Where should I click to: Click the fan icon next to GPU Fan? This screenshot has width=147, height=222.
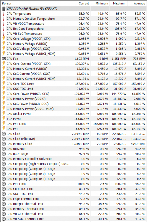(x=4, y=59)
